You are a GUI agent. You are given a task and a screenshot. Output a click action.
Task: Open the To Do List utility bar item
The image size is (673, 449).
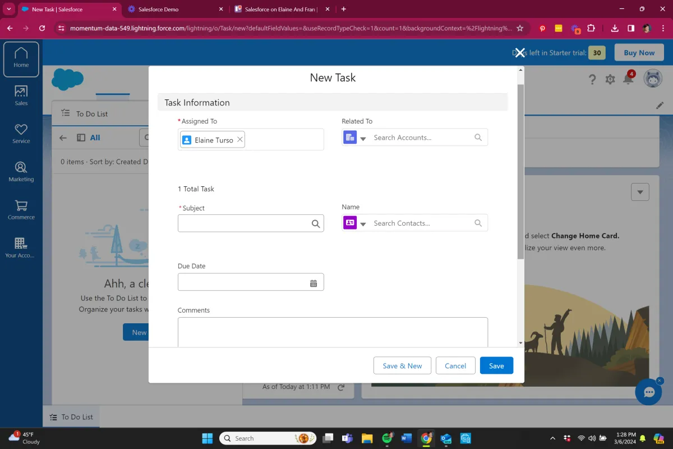[71, 417]
